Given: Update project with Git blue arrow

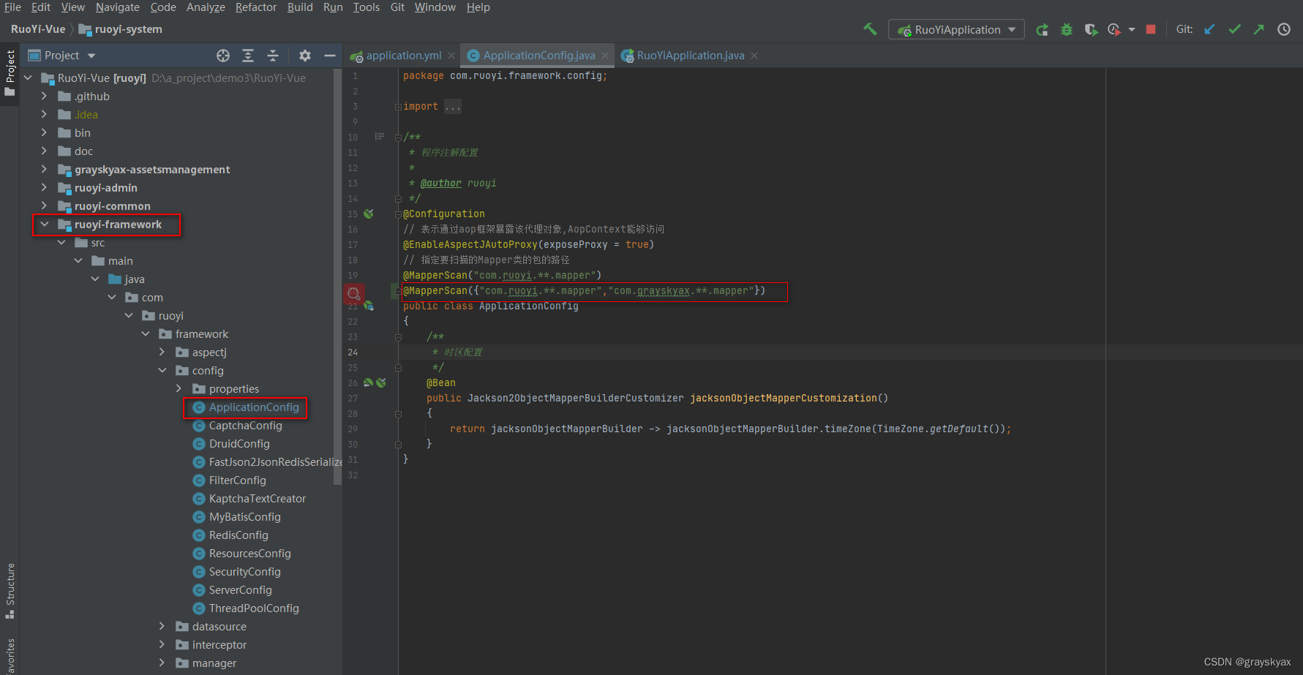Looking at the screenshot, I should (x=1209, y=29).
